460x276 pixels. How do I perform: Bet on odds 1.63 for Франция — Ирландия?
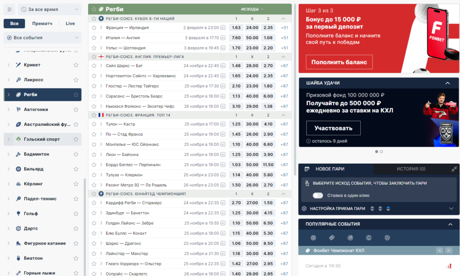coord(236,27)
